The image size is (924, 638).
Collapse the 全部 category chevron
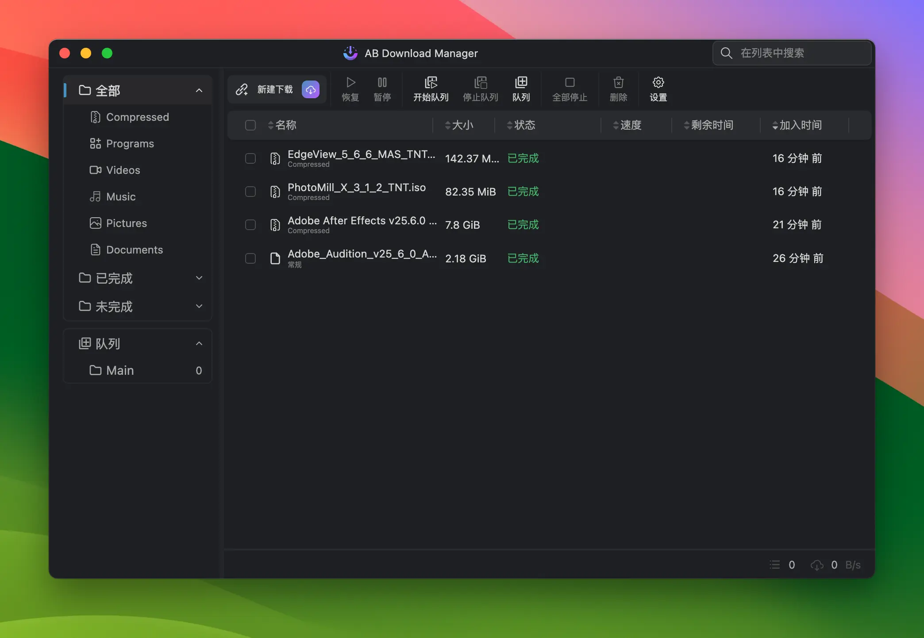pyautogui.click(x=199, y=91)
